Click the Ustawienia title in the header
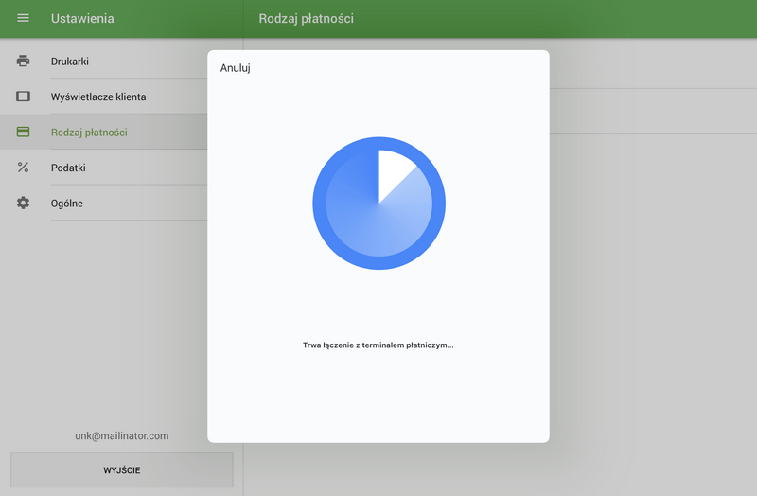The height and width of the screenshot is (496, 757). (x=82, y=19)
